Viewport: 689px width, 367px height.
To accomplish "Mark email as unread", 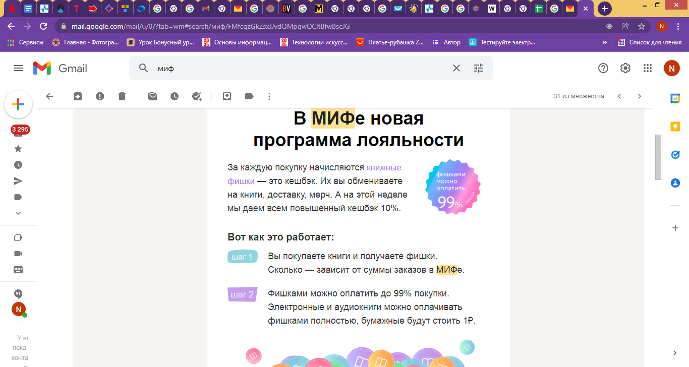I will coord(152,96).
